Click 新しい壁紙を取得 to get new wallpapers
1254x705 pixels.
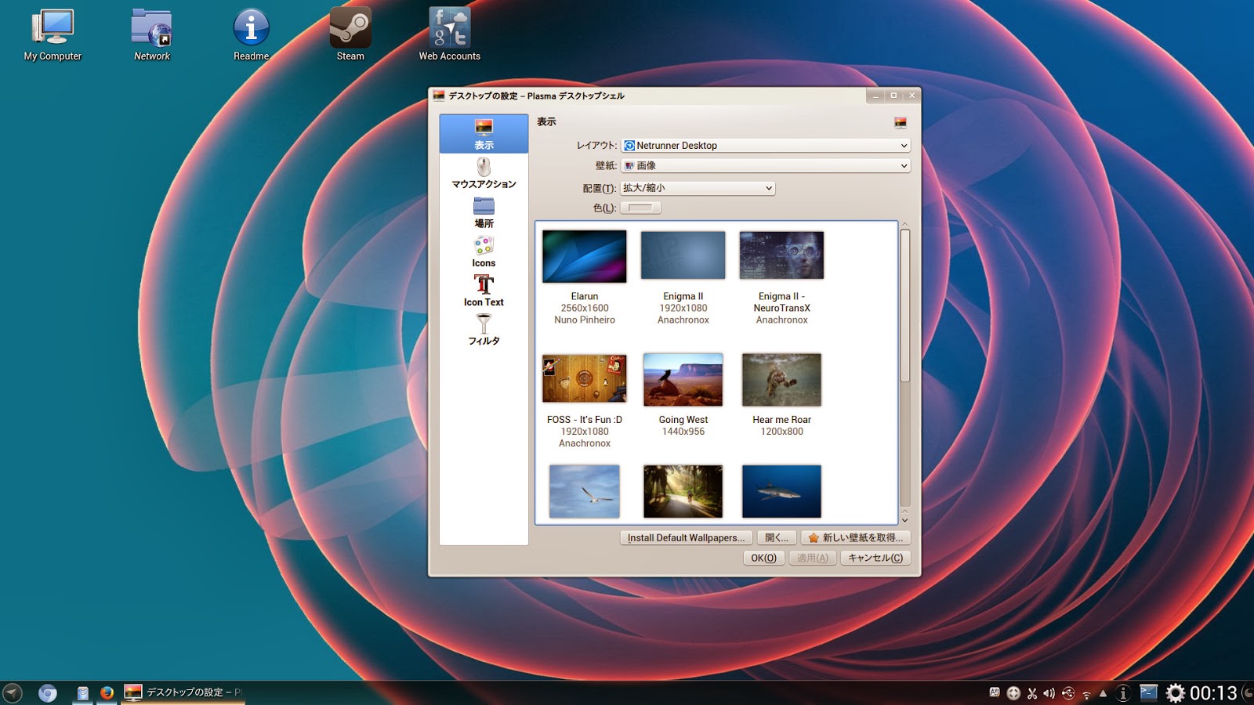[x=856, y=537]
